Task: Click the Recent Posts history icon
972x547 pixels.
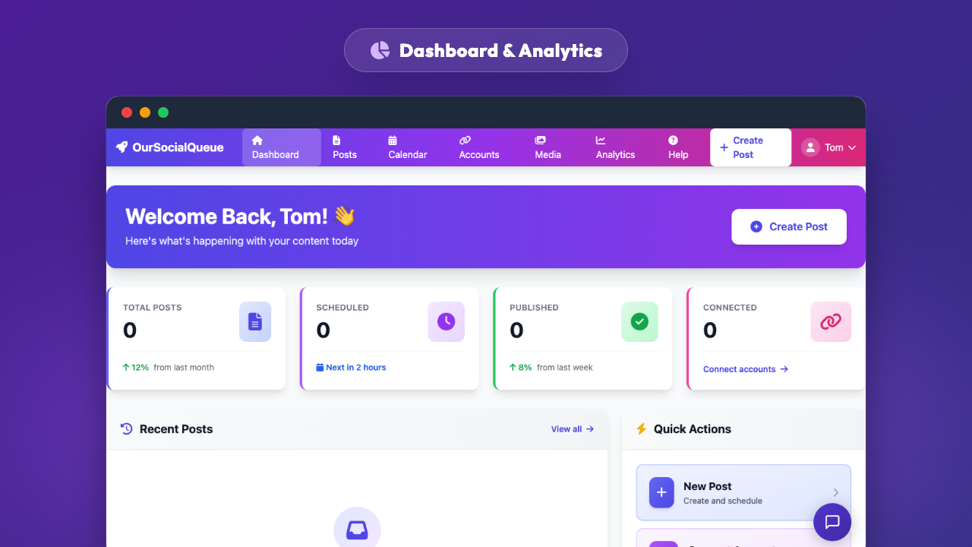Action: [x=125, y=428]
